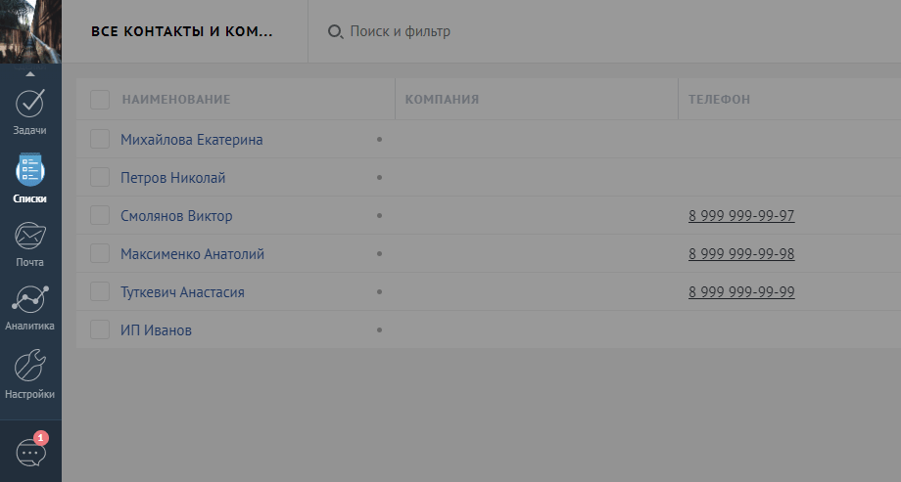This screenshot has width=901, height=482.
Task: Click the account avatar picture
Action: (30, 31)
